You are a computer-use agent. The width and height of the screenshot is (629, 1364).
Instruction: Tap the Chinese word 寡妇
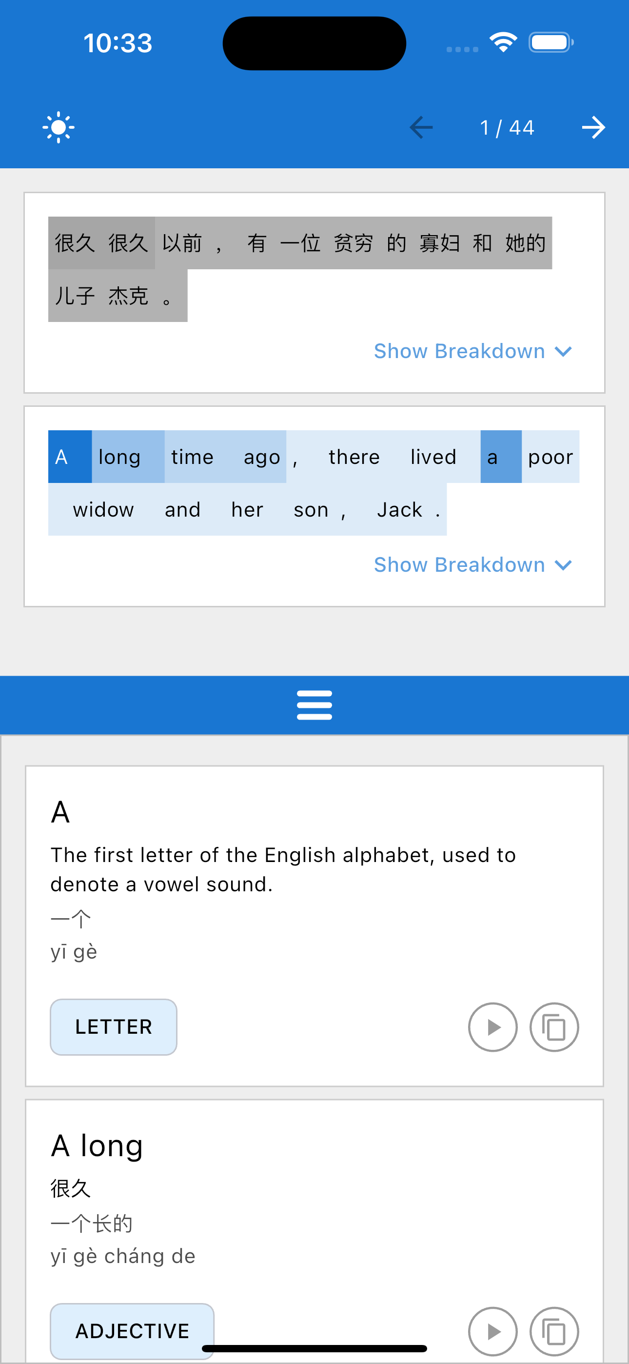(439, 243)
